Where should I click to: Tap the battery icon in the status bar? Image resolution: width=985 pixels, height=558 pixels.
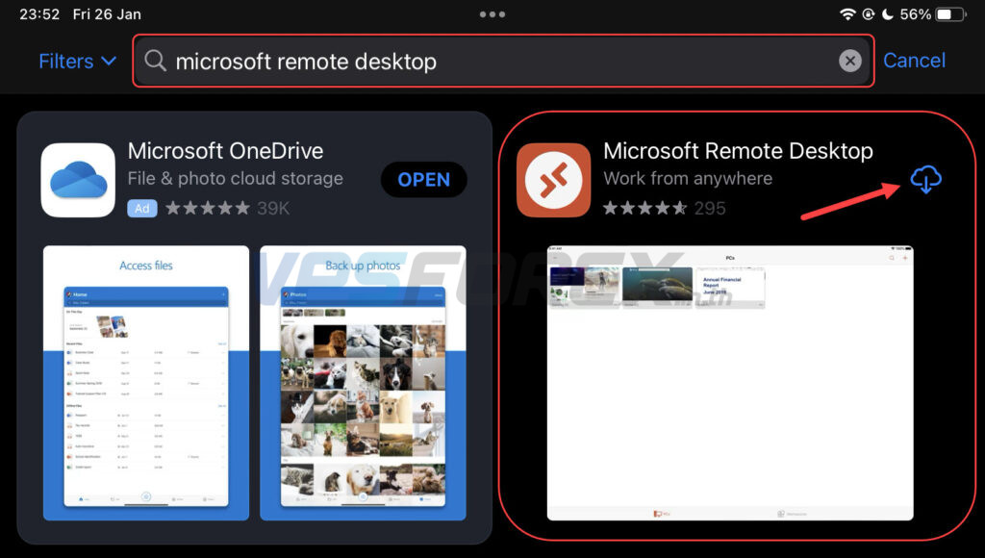[x=950, y=14]
